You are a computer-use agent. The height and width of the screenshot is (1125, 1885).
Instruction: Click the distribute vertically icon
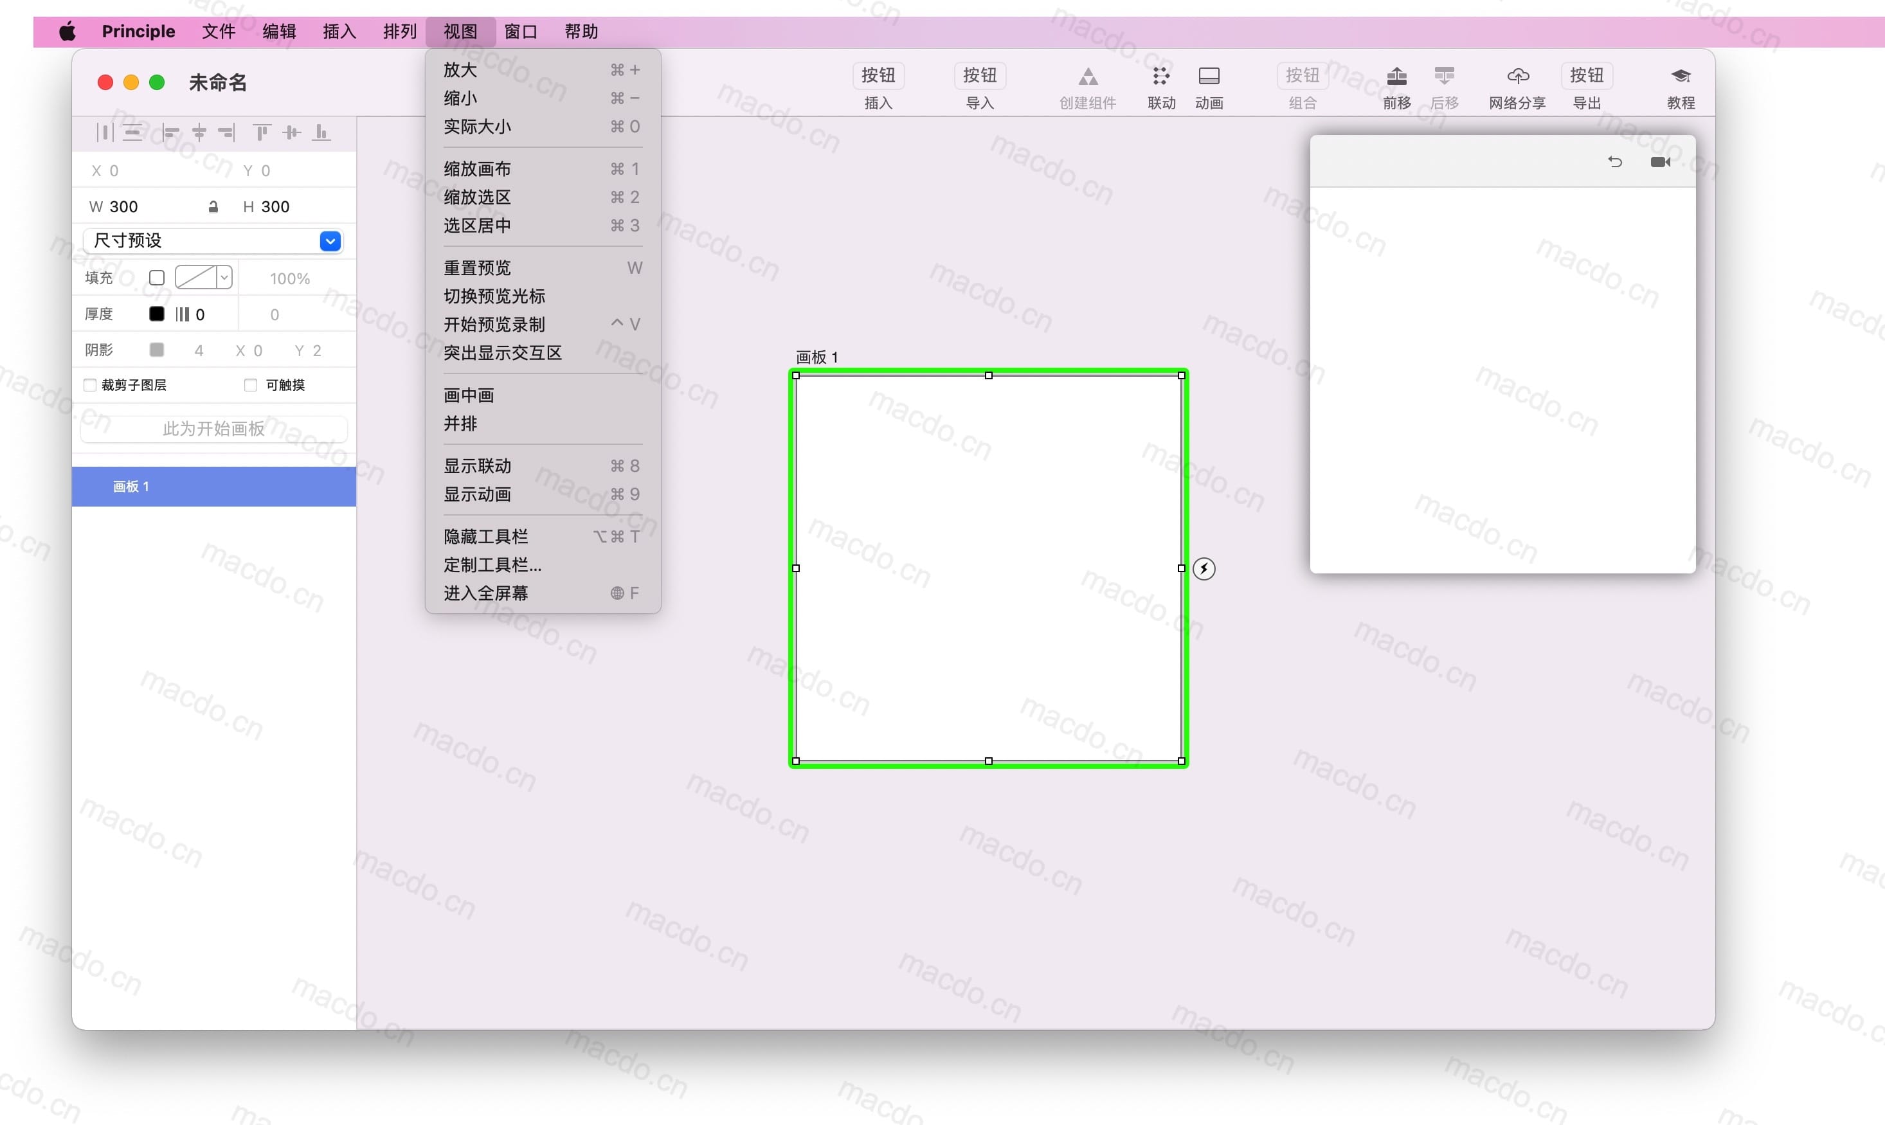[x=132, y=132]
